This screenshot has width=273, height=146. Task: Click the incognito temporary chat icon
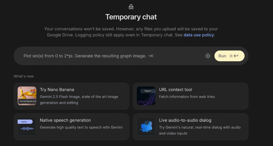(131, 7)
